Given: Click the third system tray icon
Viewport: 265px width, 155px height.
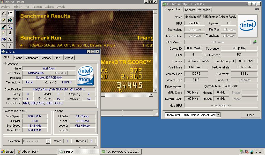Looking at the screenshot, I should tap(251, 152).
